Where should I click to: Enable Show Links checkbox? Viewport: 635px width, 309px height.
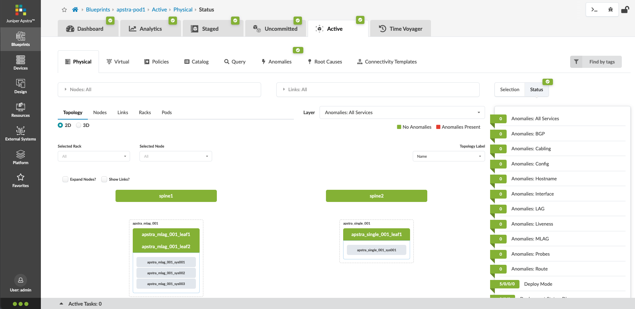pos(104,179)
